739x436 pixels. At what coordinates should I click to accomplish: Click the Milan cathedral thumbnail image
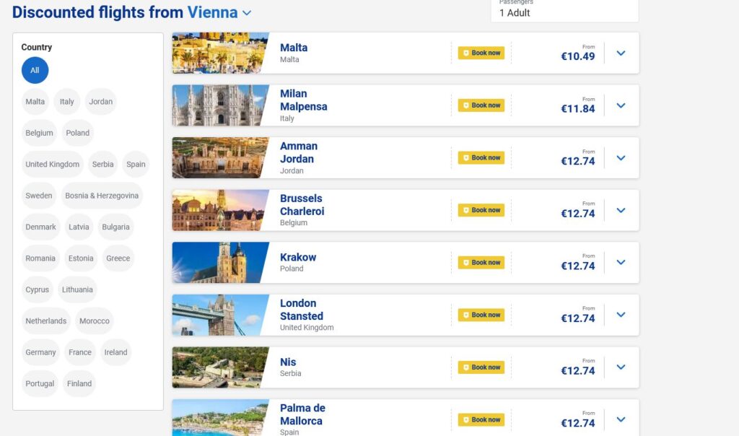(219, 105)
